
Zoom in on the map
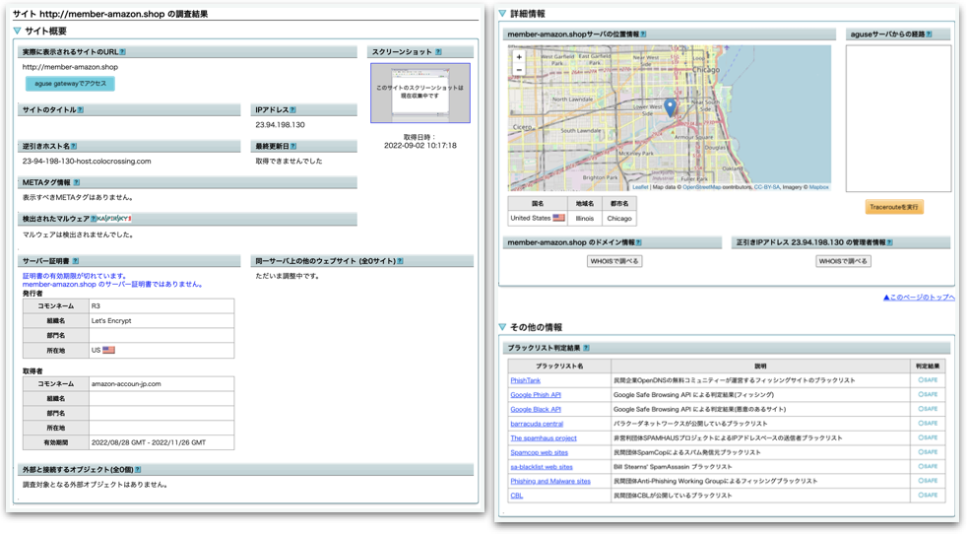coord(519,57)
